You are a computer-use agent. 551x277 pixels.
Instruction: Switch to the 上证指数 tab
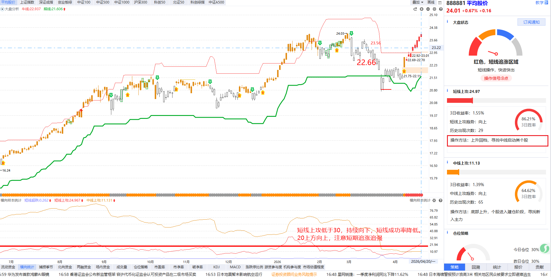[27, 2]
